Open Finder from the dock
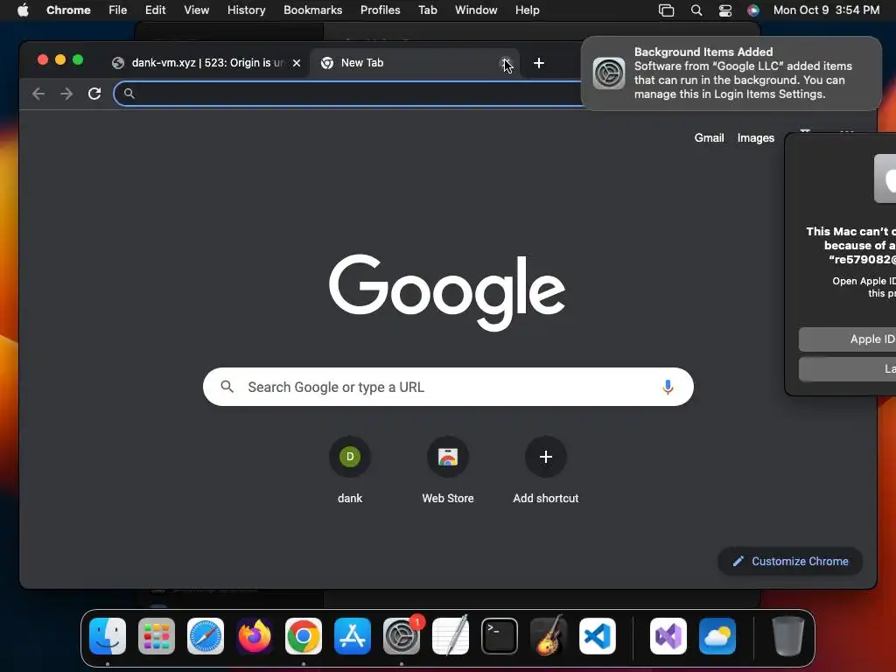 (x=108, y=636)
